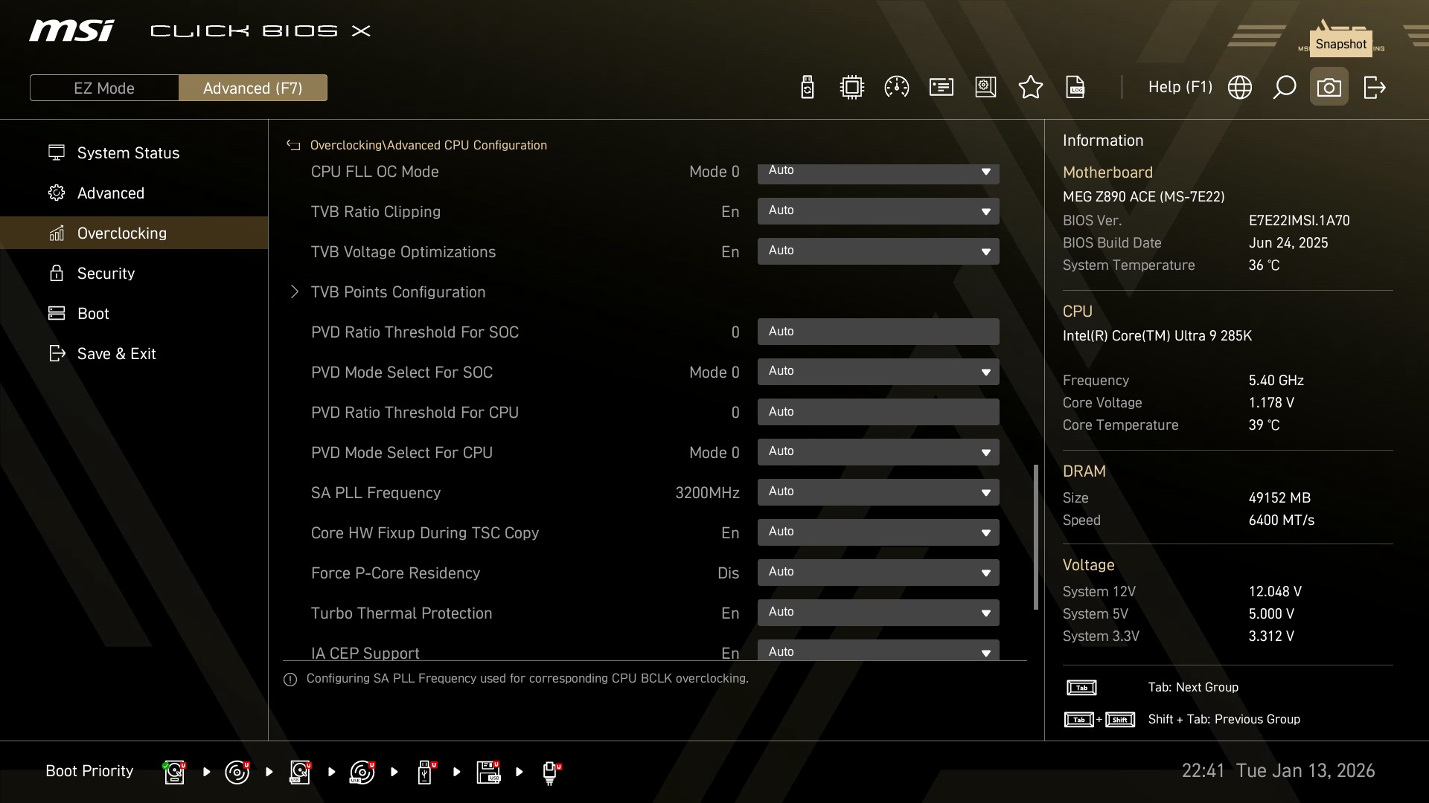
Task: Click the CPU chip icon in toolbar
Action: click(x=851, y=88)
